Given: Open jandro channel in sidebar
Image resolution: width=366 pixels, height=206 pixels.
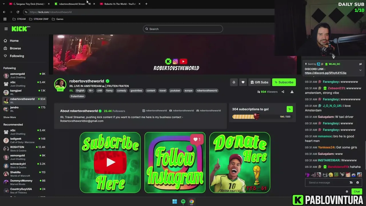Looking at the screenshot, I should pos(24,109).
